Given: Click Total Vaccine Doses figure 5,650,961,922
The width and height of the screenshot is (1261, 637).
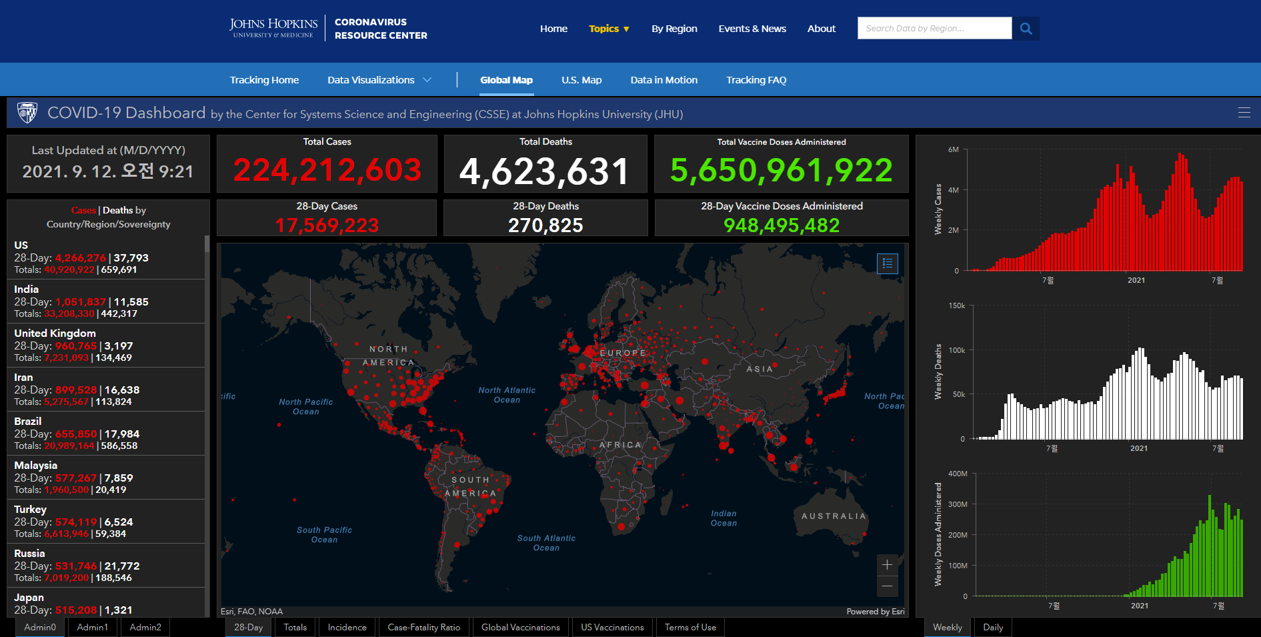Looking at the screenshot, I should point(782,170).
